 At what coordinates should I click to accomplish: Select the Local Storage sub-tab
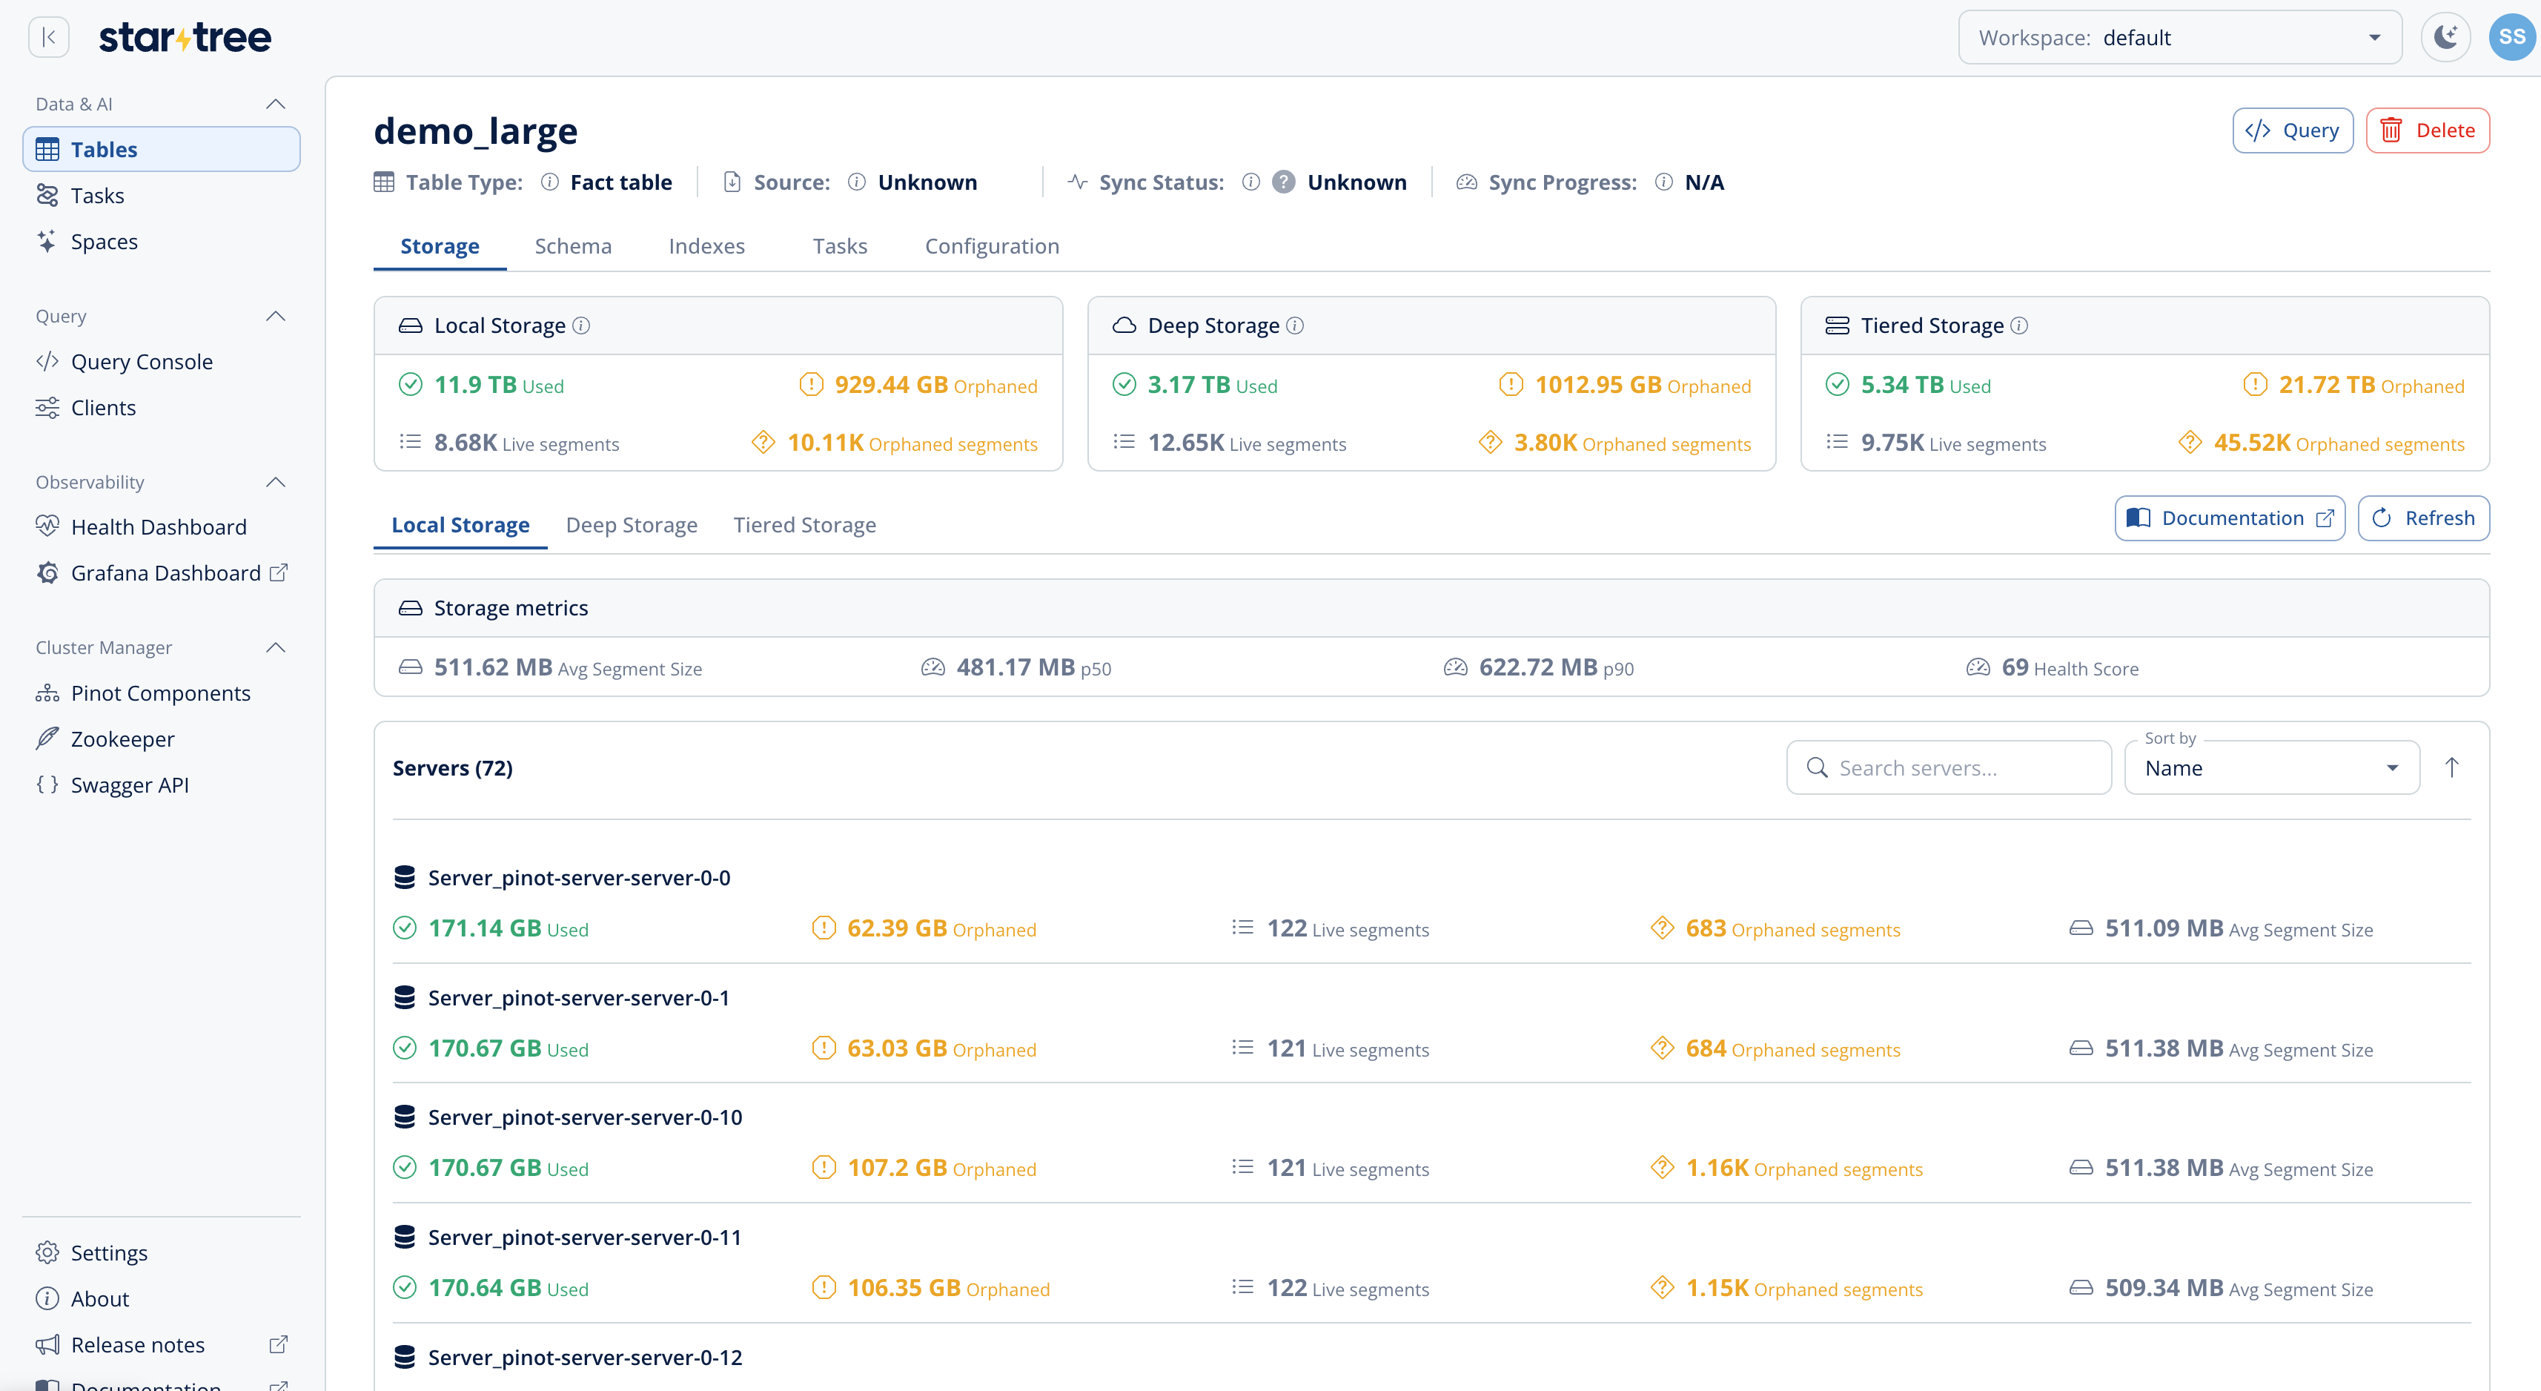(460, 525)
